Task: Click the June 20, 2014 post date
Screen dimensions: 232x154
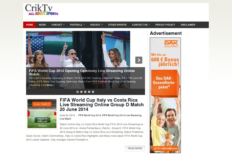Action: (67, 115)
